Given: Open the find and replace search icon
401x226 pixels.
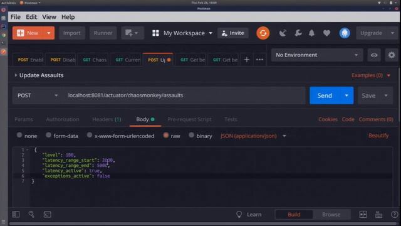Looking at the screenshot, I should (31, 214).
